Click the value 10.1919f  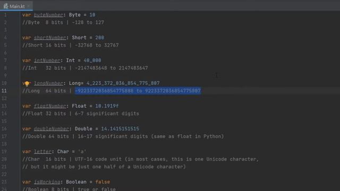[107, 106]
